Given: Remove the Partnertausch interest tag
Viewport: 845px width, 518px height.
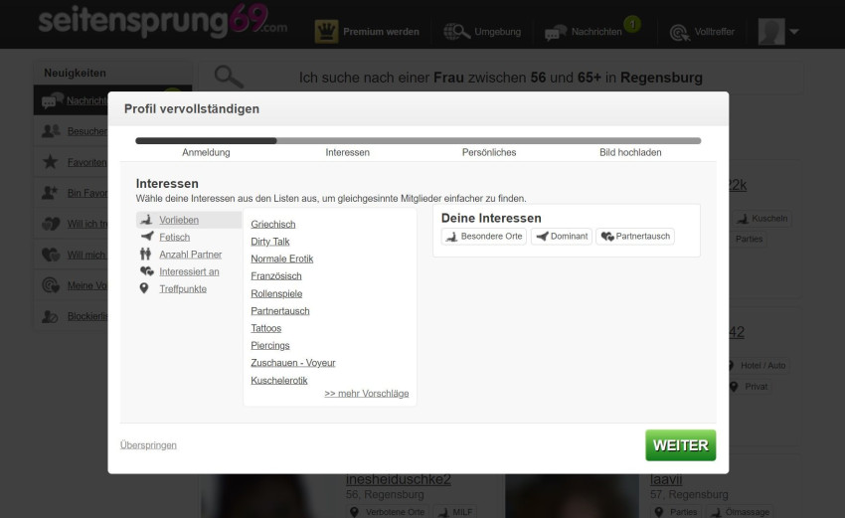Looking at the screenshot, I should pos(635,236).
